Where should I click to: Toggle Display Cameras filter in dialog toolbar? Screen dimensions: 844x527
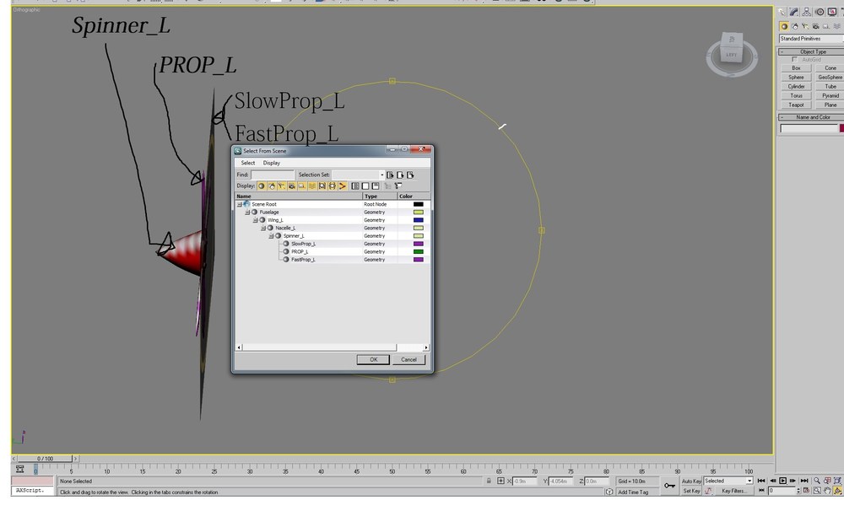(x=292, y=186)
